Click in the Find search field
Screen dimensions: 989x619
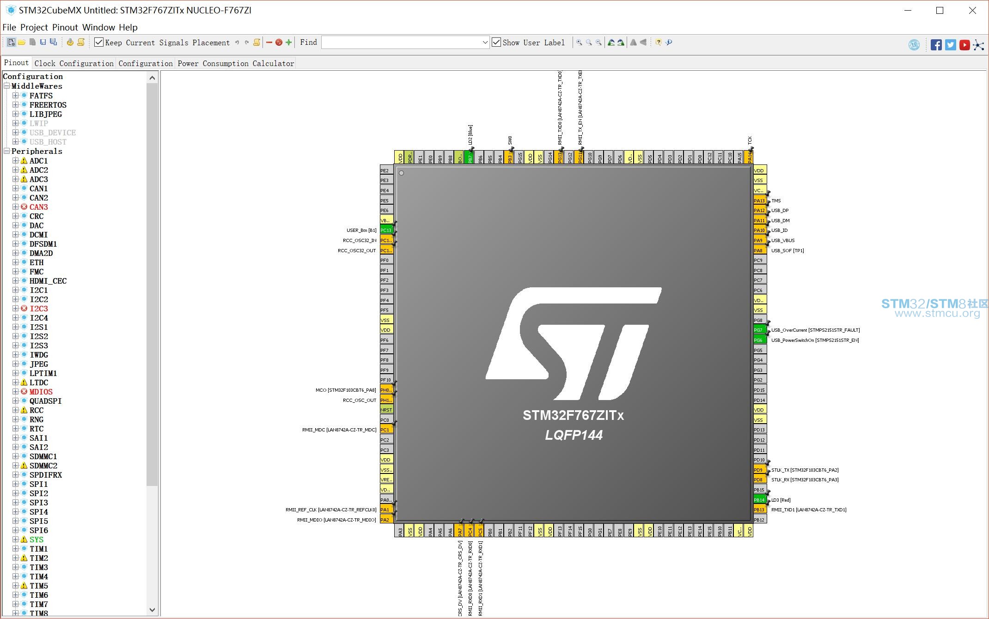(x=401, y=42)
